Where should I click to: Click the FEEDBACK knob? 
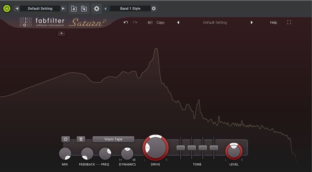pyautogui.click(x=87, y=154)
